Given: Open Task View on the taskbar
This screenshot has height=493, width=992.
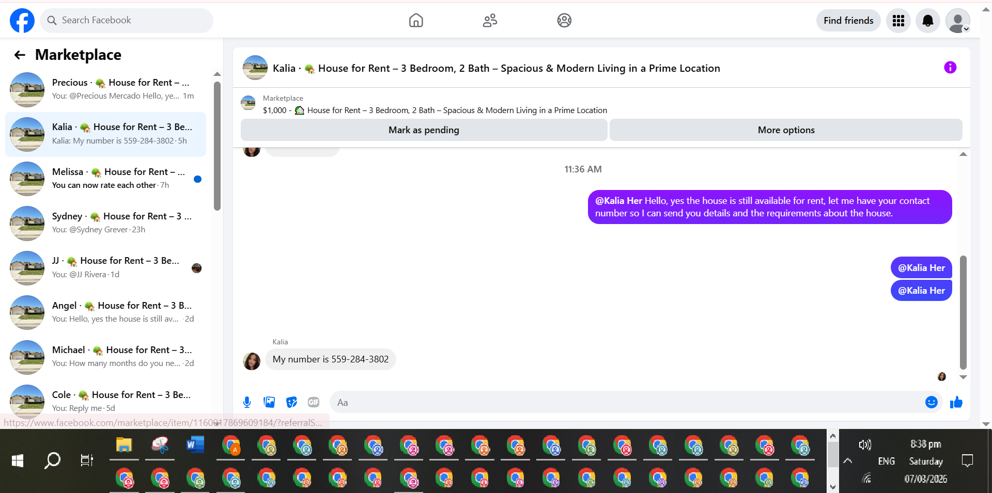Looking at the screenshot, I should coord(87,460).
